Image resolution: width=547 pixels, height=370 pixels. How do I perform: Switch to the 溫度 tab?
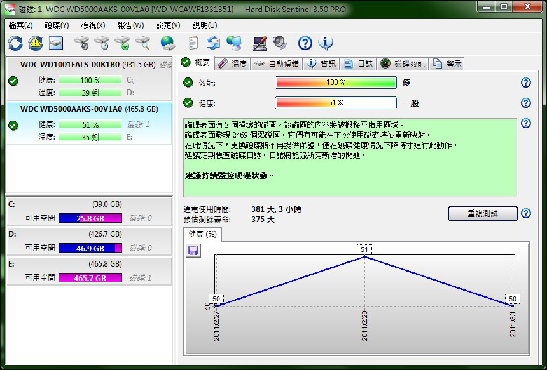click(233, 63)
